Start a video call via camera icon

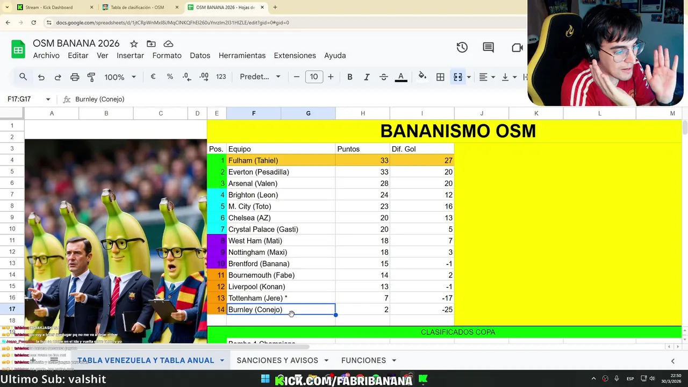pyautogui.click(x=517, y=47)
